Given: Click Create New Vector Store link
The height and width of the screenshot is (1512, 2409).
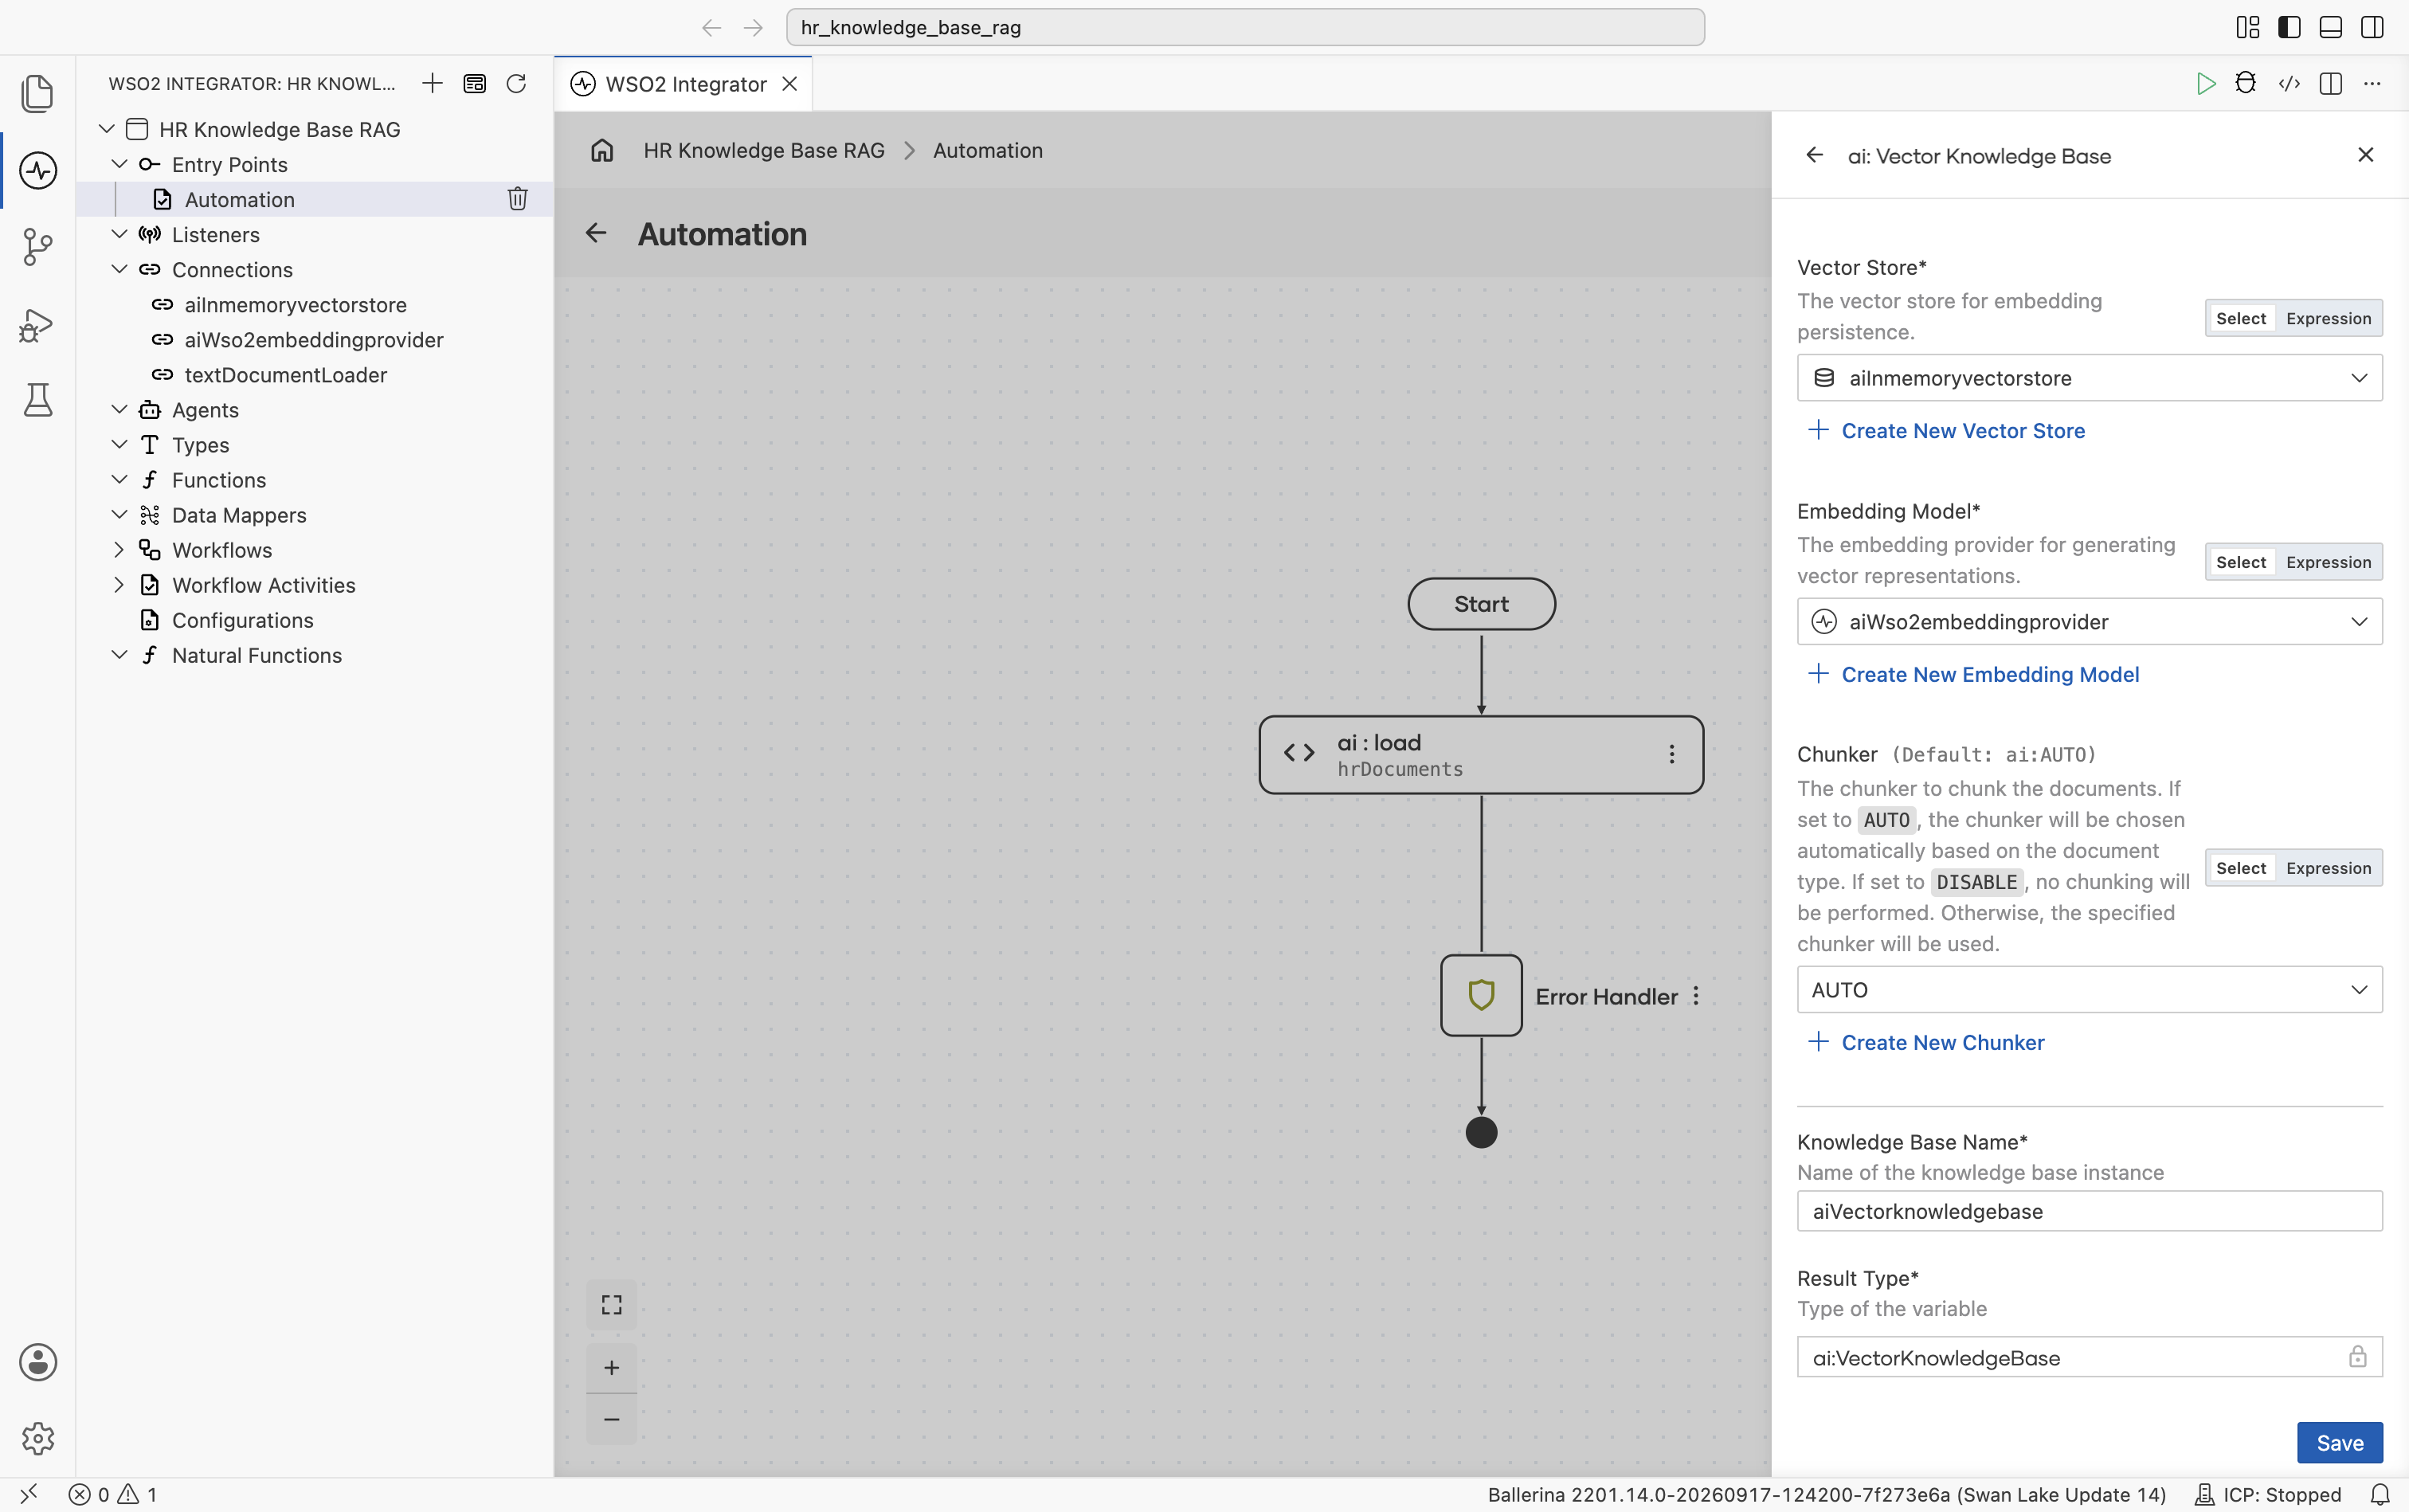Looking at the screenshot, I should point(1946,431).
